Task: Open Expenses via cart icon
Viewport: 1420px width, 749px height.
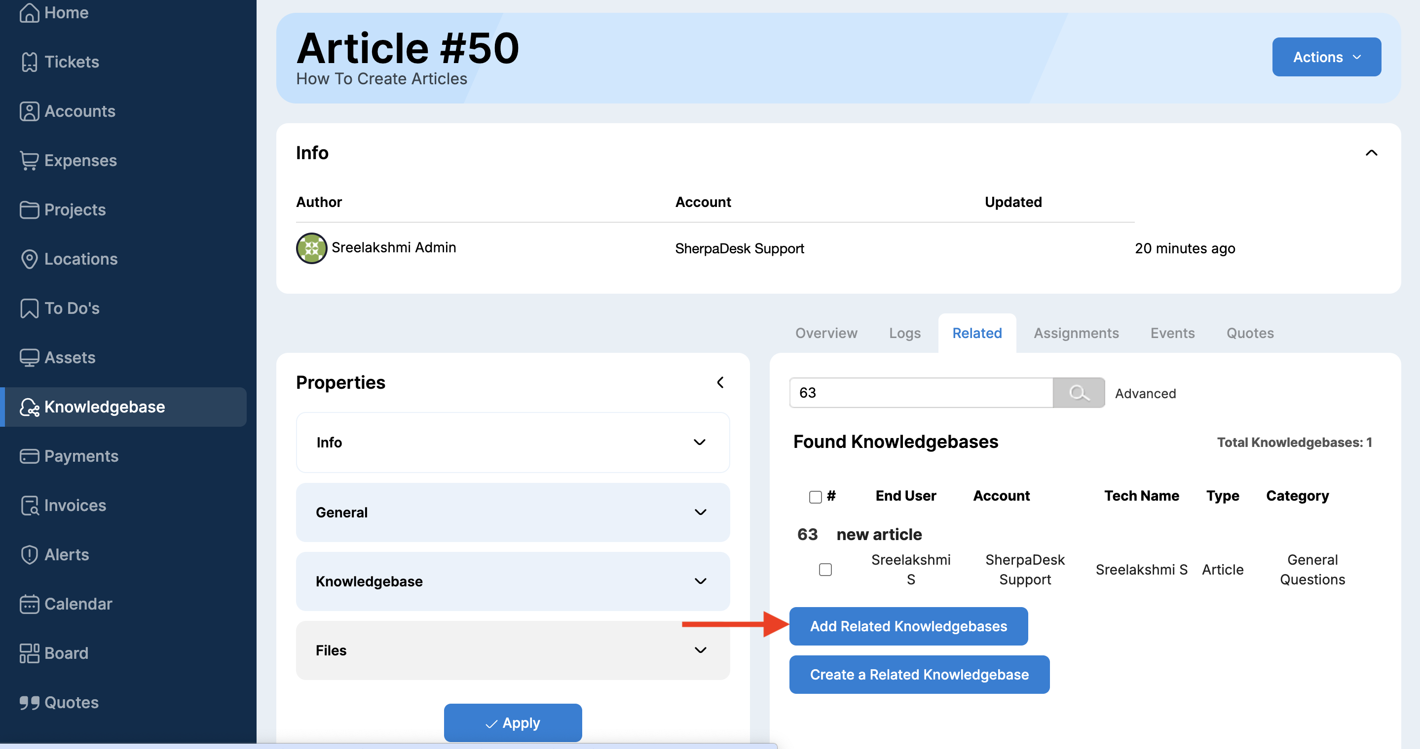Action: tap(29, 160)
